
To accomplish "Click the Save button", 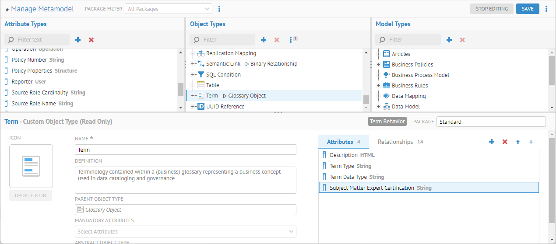I will coord(527,9).
